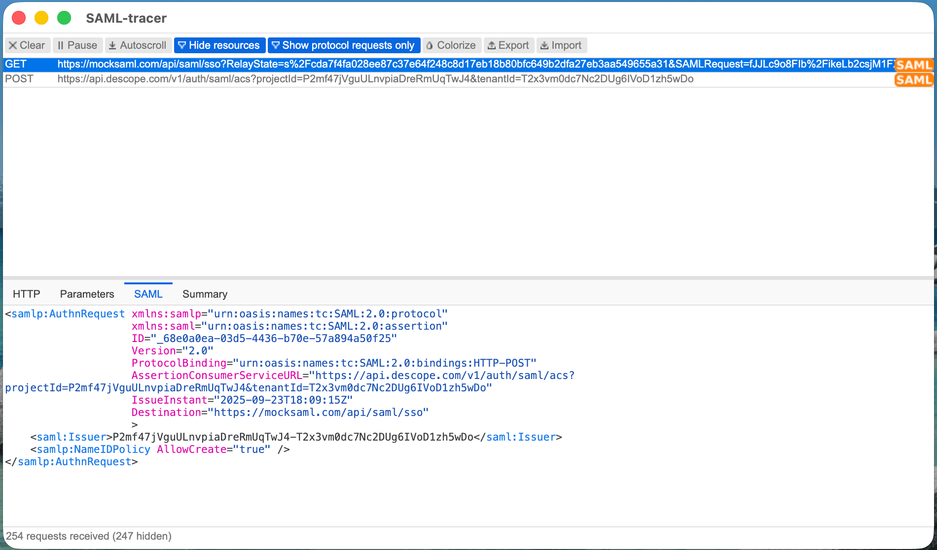The height and width of the screenshot is (550, 937).
Task: Click the SAML badge on the POST row
Action: [915, 79]
